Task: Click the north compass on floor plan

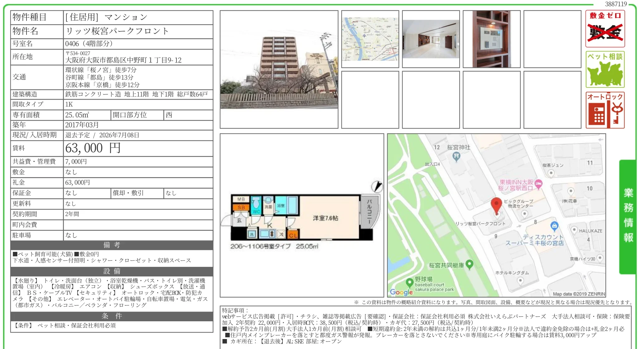Action: coord(377,186)
